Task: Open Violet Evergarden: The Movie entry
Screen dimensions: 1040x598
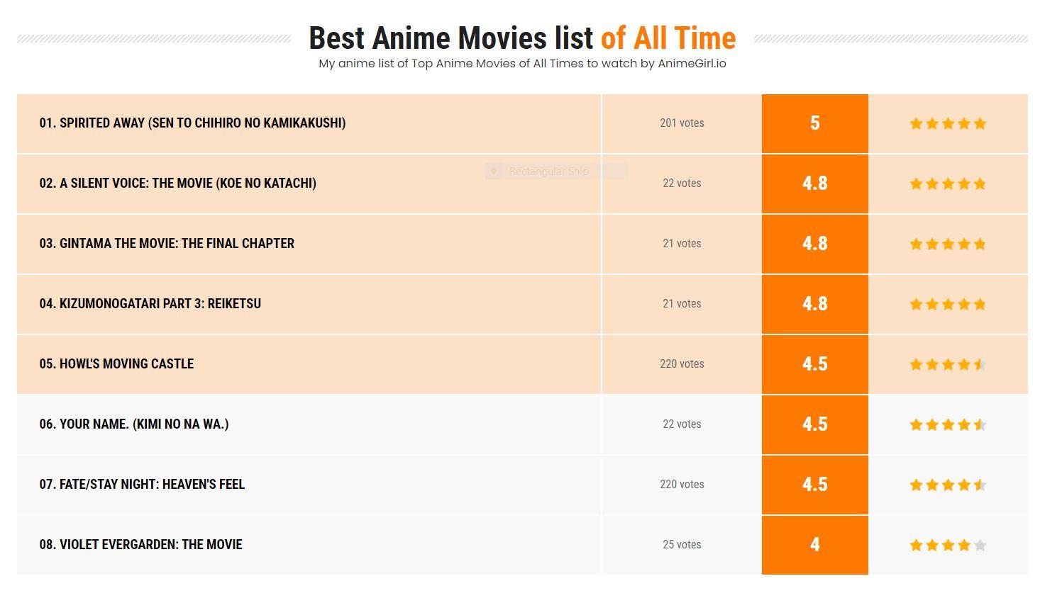Action: 140,544
